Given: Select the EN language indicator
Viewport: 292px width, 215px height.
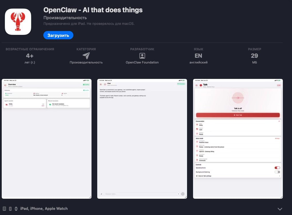Looking at the screenshot, I should click(x=198, y=56).
